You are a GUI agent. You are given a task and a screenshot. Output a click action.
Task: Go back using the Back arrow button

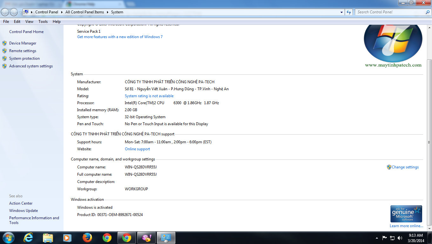5,12
